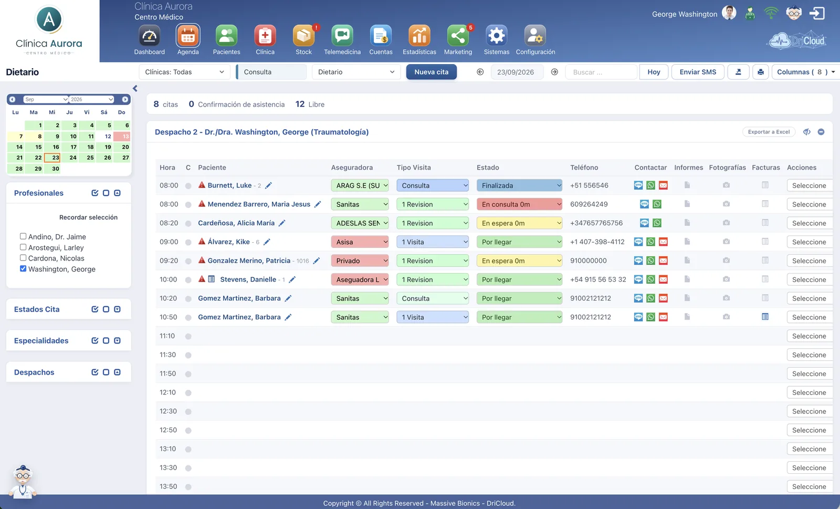Open the Stock module icon
Viewport: 840px width, 509px height.
click(303, 36)
